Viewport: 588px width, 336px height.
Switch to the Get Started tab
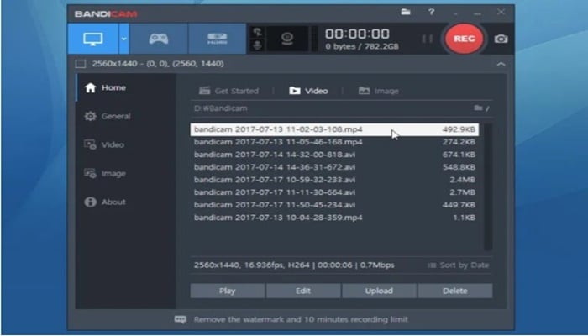(x=228, y=91)
